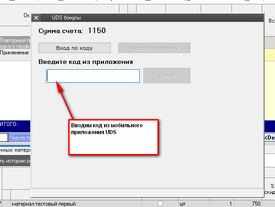Click the Число button in background window
This screenshot has width=275, height=207.
click(x=20, y=138)
